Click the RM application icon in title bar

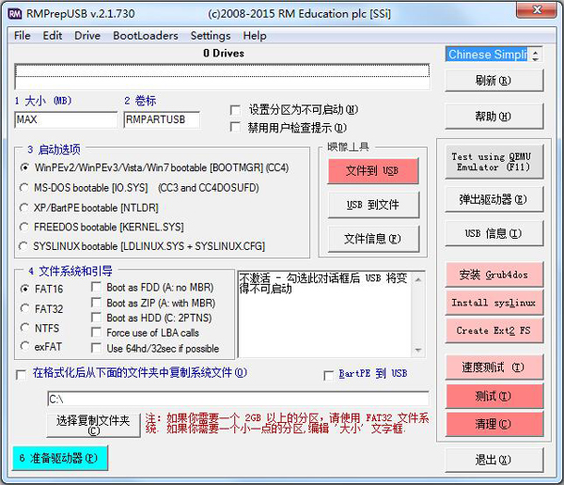[14, 14]
